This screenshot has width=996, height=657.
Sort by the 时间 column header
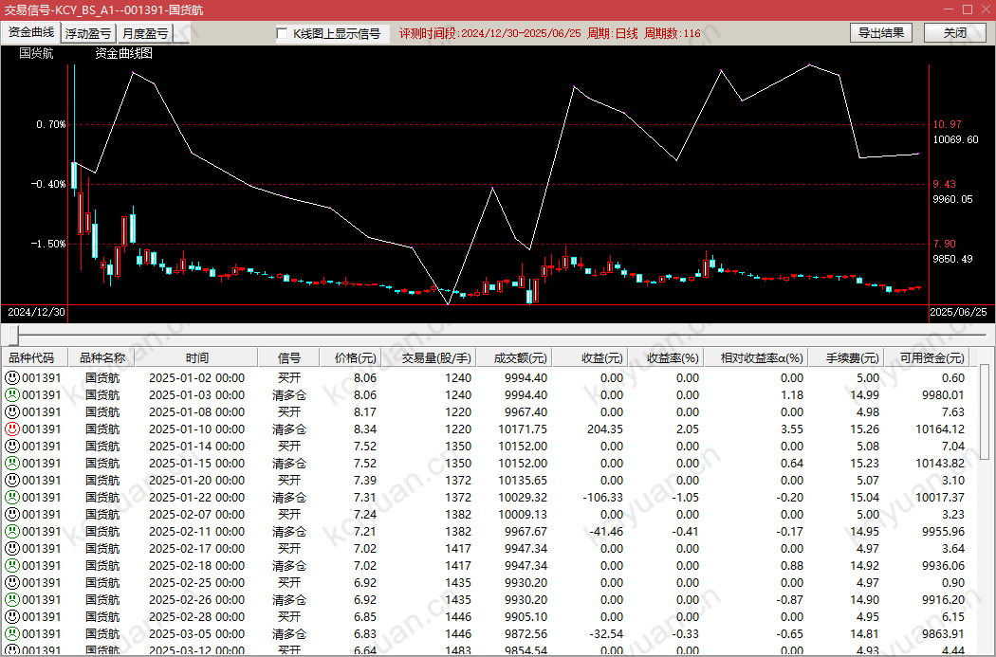pyautogui.click(x=197, y=358)
